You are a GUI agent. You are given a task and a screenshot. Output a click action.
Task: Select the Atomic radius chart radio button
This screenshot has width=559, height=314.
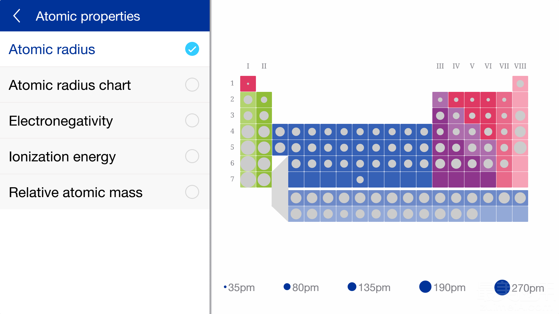[x=192, y=85]
